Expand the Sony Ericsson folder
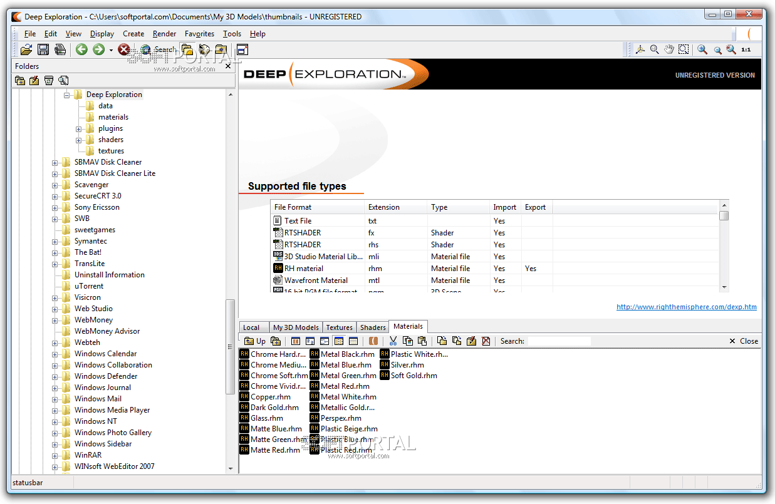775x504 pixels. click(55, 207)
